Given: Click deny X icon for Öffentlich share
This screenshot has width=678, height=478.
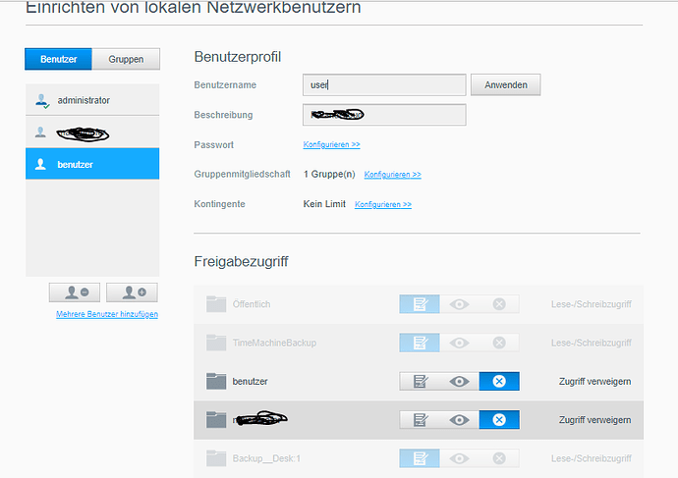Looking at the screenshot, I should tap(499, 304).
